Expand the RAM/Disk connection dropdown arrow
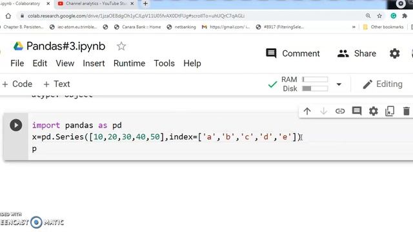The width and height of the screenshot is (413, 232). tap(339, 84)
